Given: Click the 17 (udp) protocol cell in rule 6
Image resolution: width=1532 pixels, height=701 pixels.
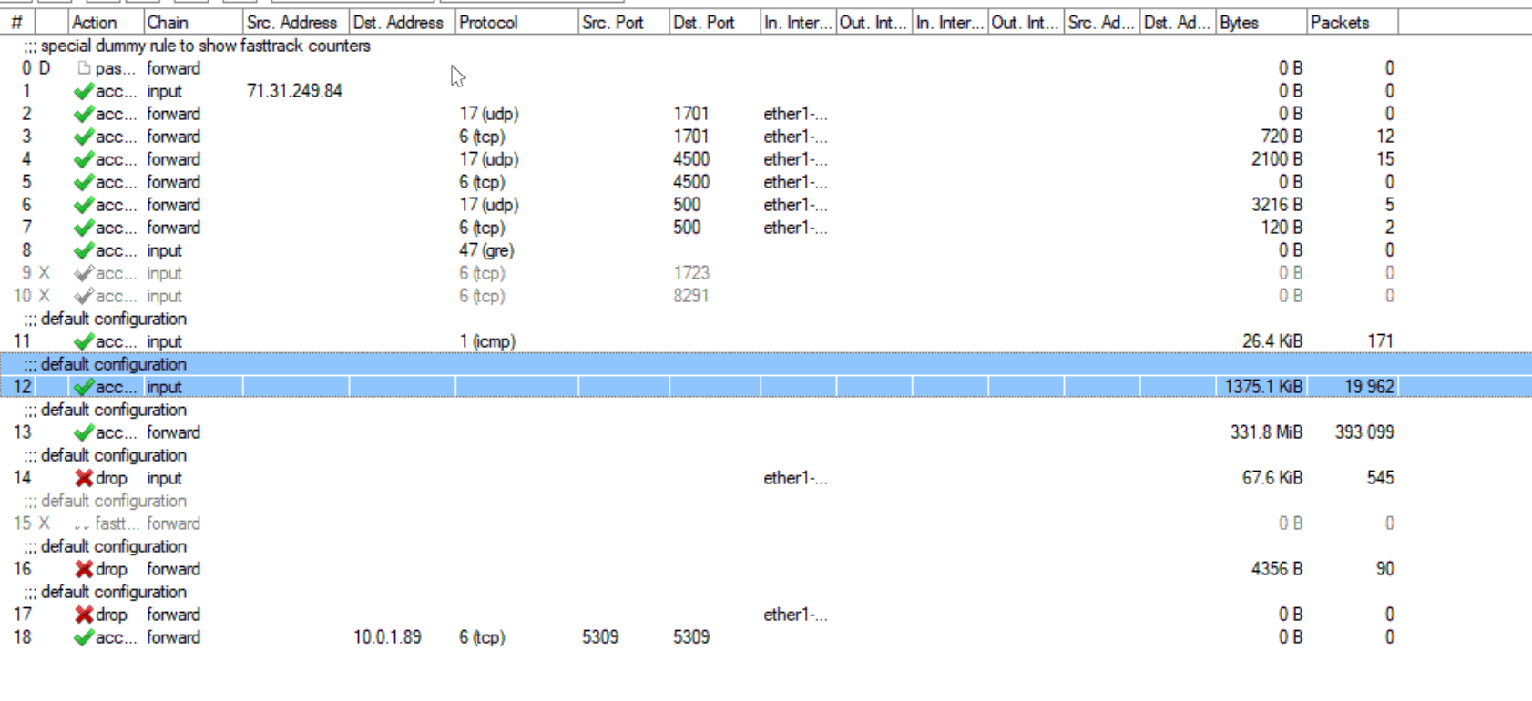Looking at the screenshot, I should (x=489, y=205).
